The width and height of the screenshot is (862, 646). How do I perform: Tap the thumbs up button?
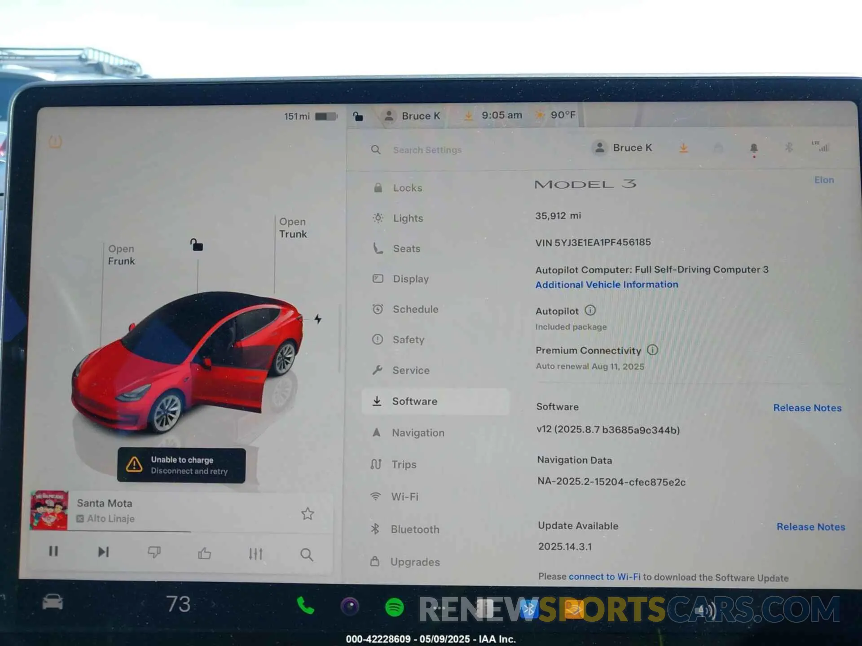tap(204, 553)
